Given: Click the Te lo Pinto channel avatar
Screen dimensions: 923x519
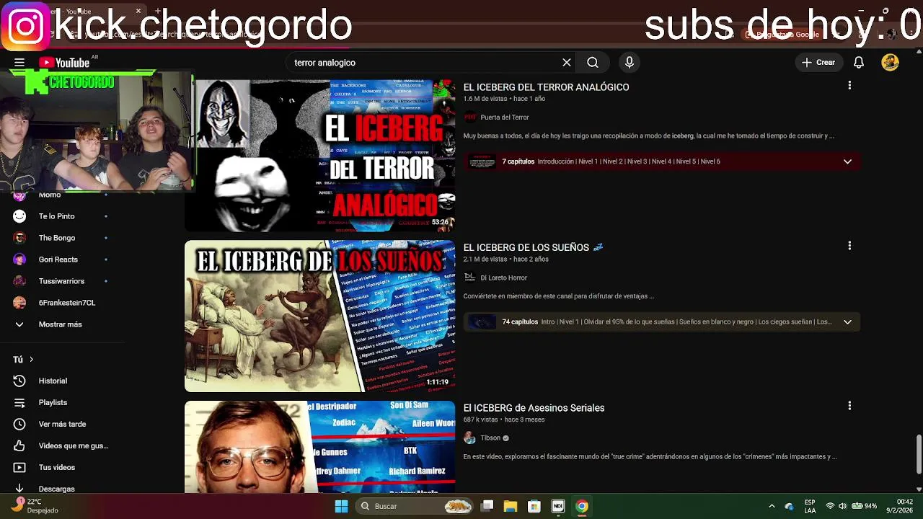Looking at the screenshot, I should click(19, 216).
